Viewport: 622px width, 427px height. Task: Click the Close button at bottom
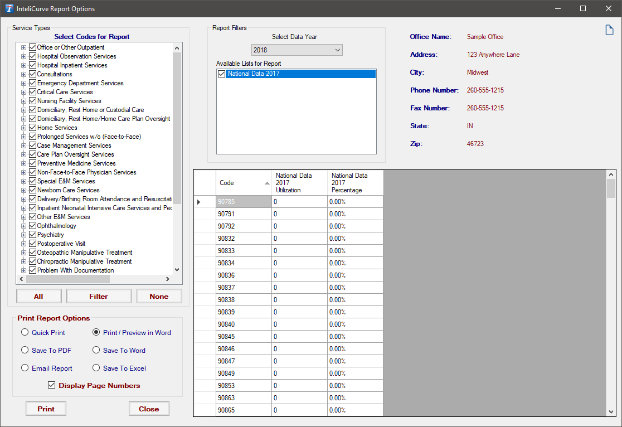point(149,409)
